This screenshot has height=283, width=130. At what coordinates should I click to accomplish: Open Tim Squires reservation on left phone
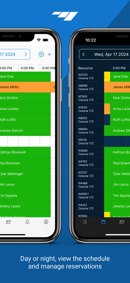25,195
